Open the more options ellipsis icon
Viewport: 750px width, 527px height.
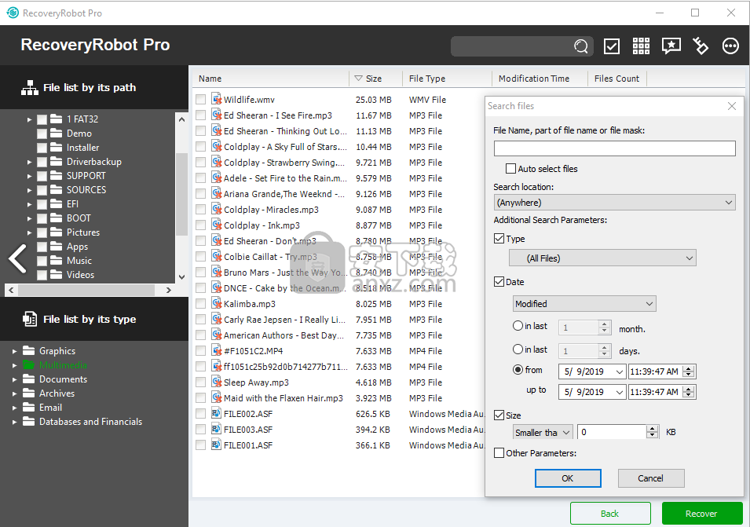[x=730, y=46]
